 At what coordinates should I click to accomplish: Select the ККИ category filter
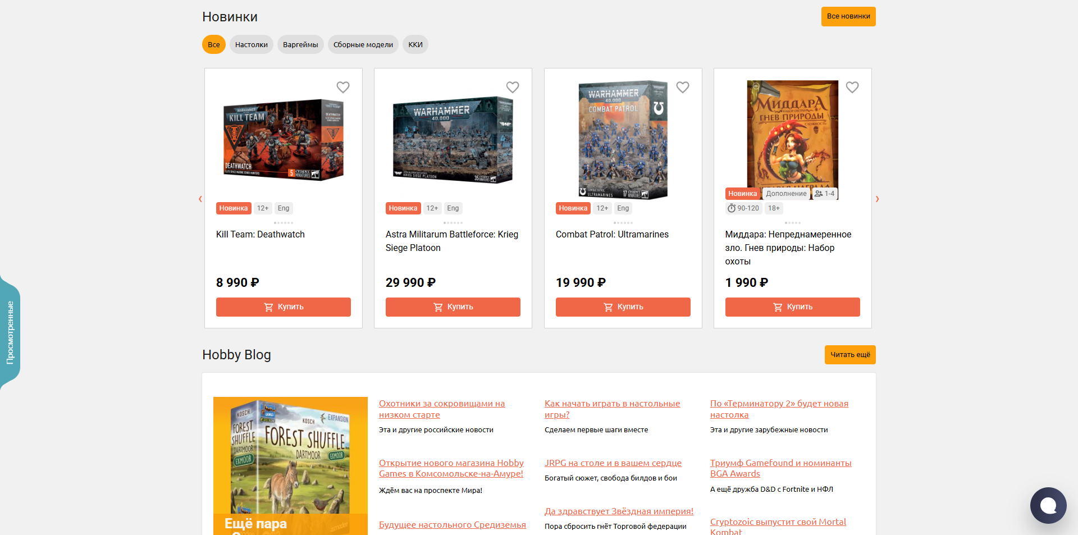(415, 44)
